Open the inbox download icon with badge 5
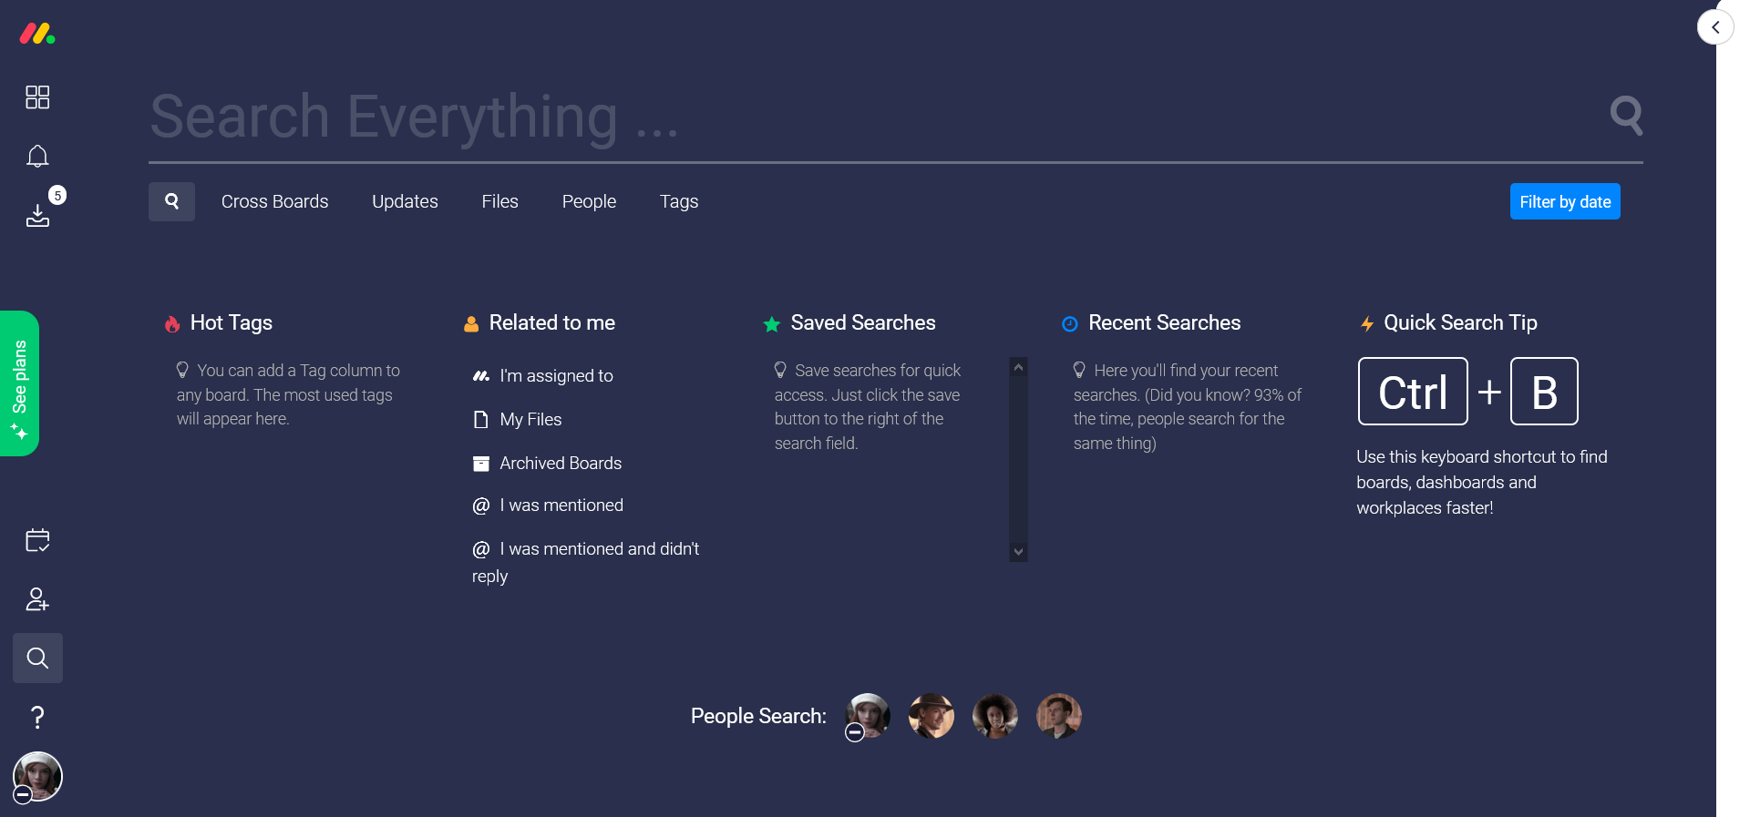 [x=37, y=215]
